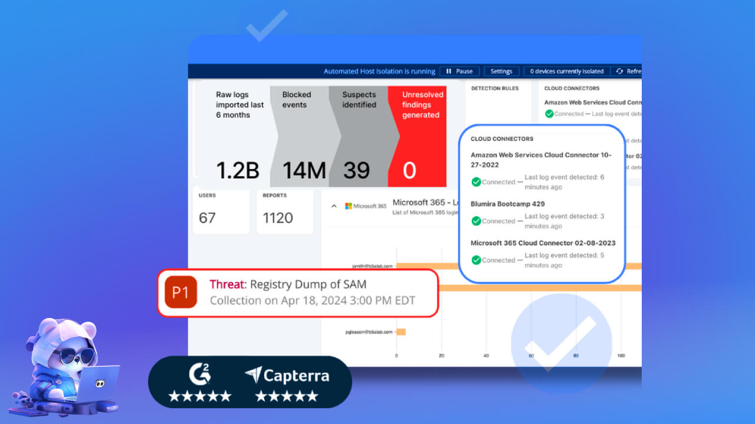Click the large CLOUD CONNECTORS panel heading
Viewport: 755px width, 424px height.
[x=502, y=139]
